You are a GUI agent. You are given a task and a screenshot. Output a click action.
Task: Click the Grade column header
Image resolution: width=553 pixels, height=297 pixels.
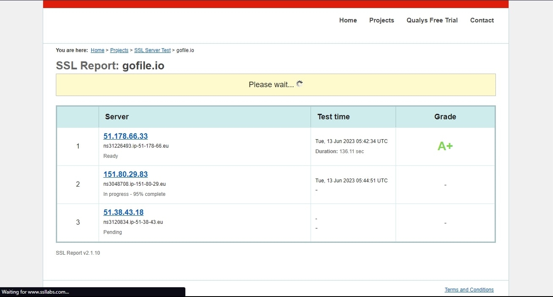pyautogui.click(x=445, y=117)
